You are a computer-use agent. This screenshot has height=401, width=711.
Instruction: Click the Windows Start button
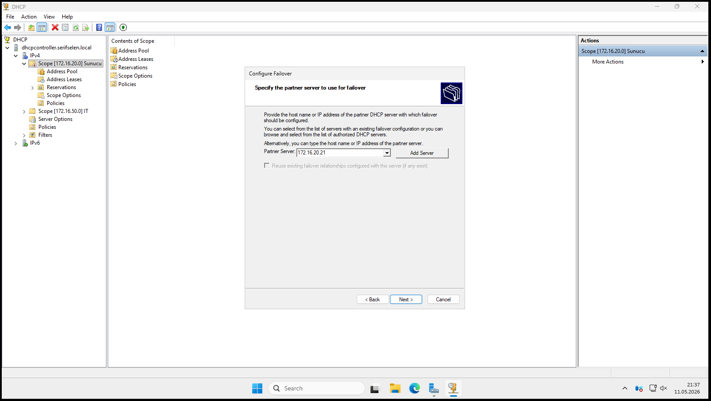(257, 388)
